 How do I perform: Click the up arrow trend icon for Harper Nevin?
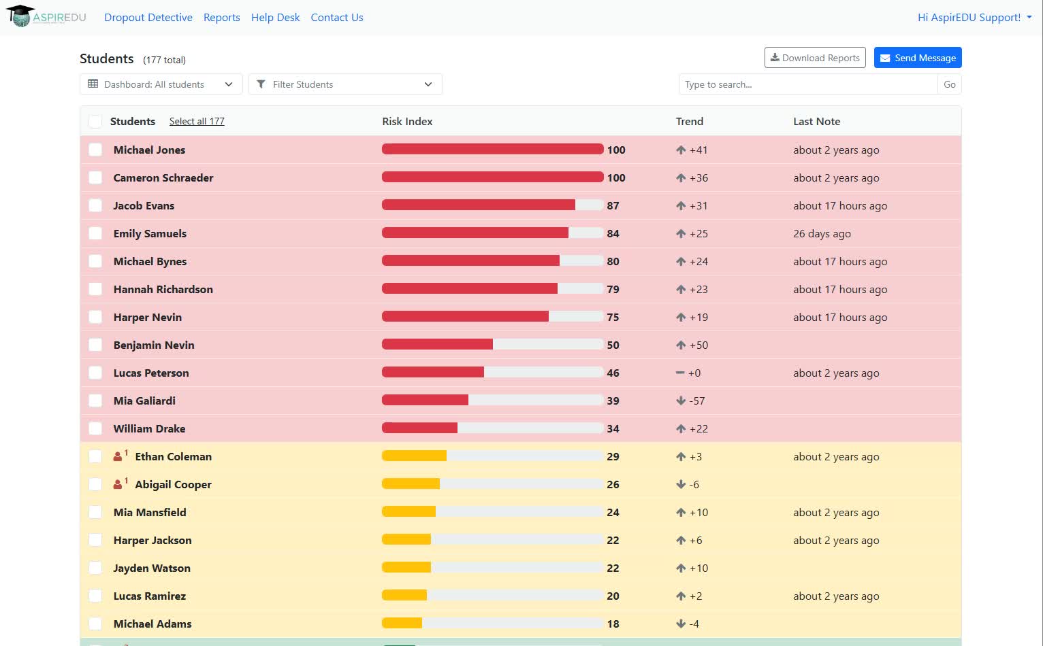pos(681,317)
